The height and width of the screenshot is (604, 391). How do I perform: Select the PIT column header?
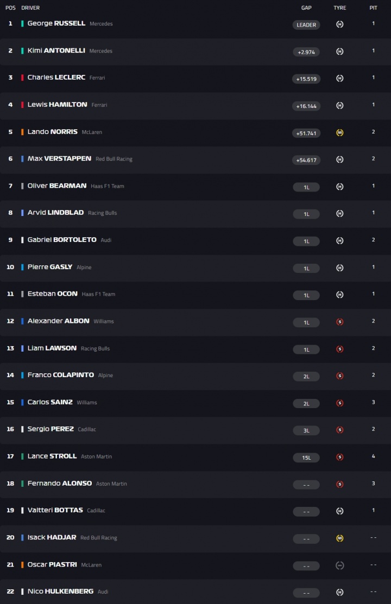[x=374, y=8]
